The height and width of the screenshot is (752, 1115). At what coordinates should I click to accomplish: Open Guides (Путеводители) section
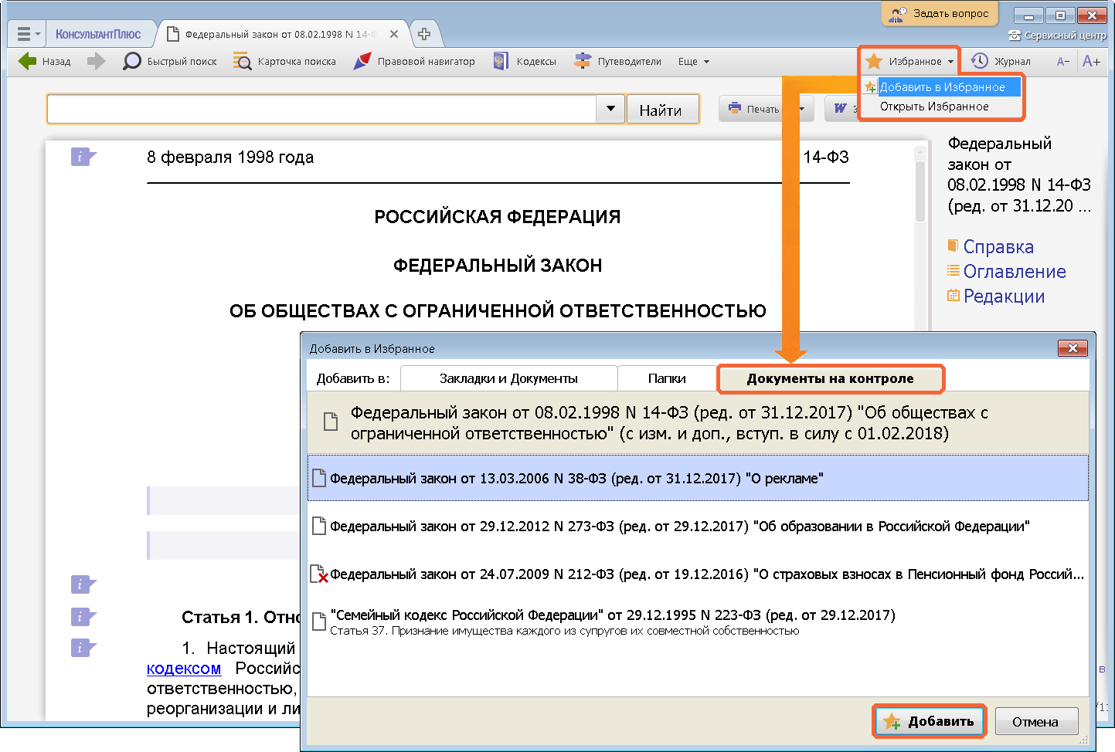point(617,61)
